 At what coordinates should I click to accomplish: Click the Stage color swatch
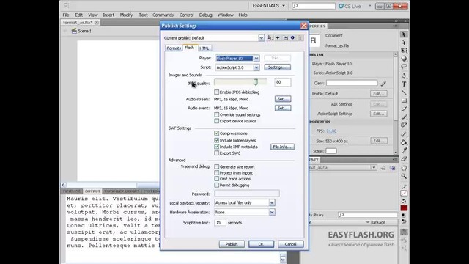[331, 151]
